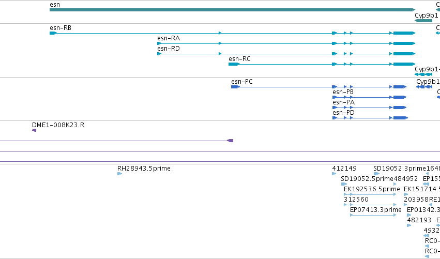Select the alignment line under 312560

pos(370,205)
